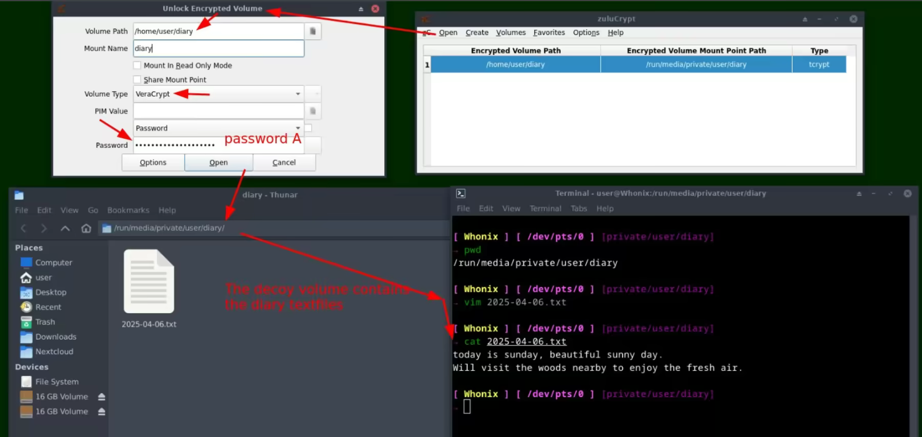
Task: Eject the first 16 GB Volume
Action: click(101, 397)
